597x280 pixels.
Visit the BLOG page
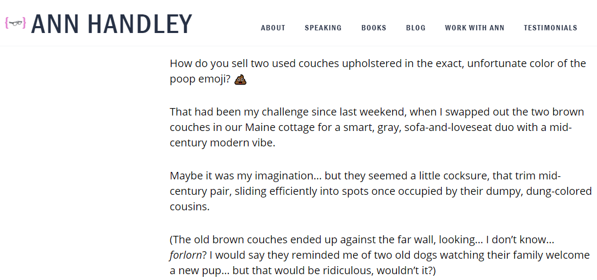(416, 28)
